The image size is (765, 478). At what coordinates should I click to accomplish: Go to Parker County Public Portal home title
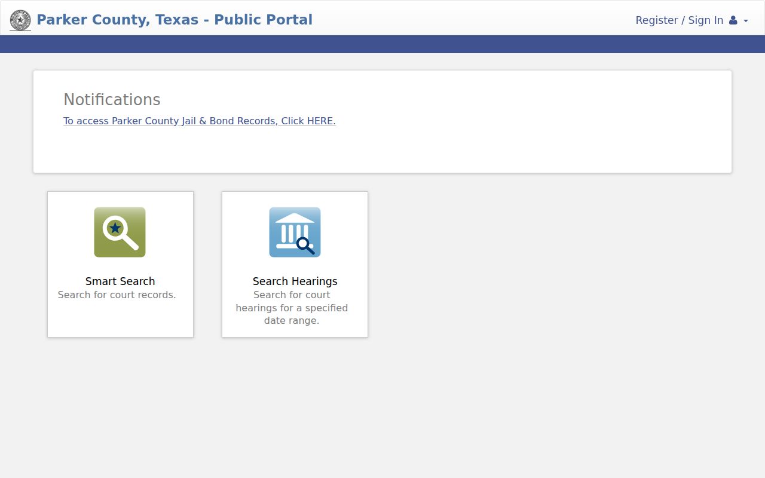[175, 20]
